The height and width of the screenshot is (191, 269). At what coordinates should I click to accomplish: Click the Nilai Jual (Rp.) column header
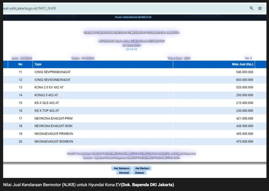[214, 64]
